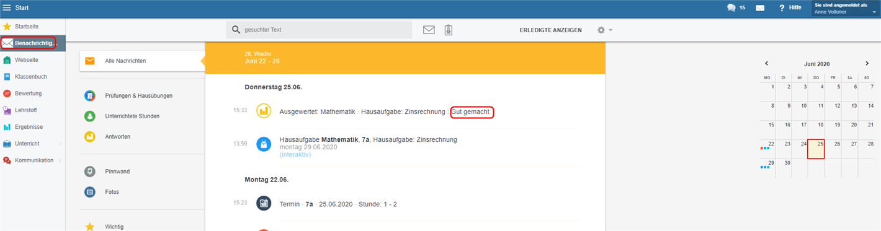
Task: Click the Ergebnisse bar chart icon
Action: [7, 126]
